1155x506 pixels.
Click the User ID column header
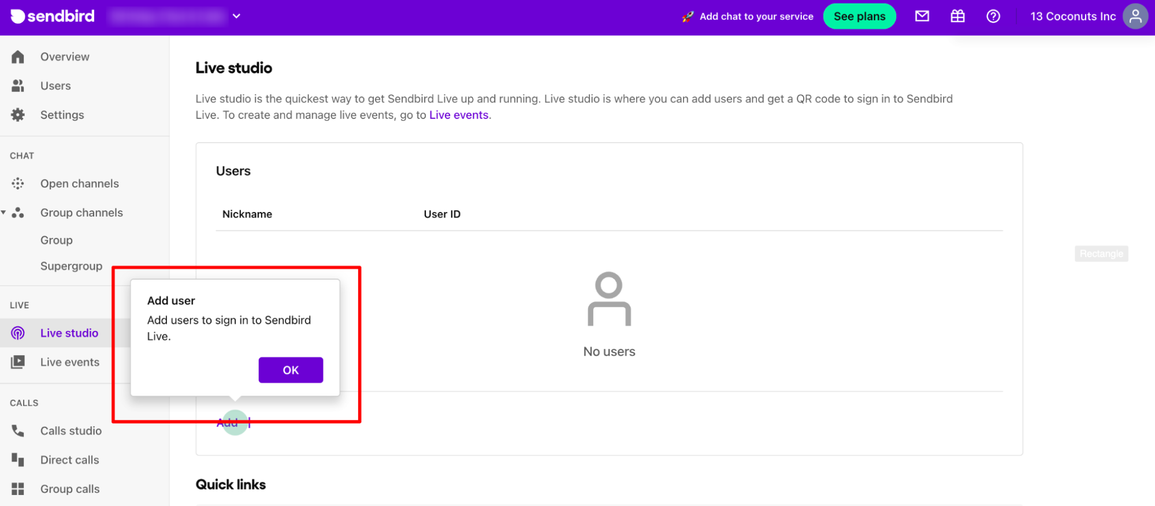pyautogui.click(x=442, y=214)
